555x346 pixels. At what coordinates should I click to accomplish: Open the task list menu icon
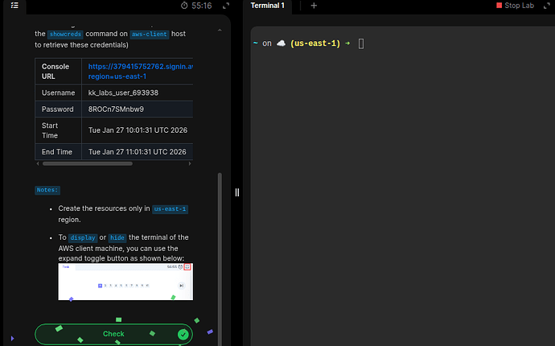pos(14,6)
